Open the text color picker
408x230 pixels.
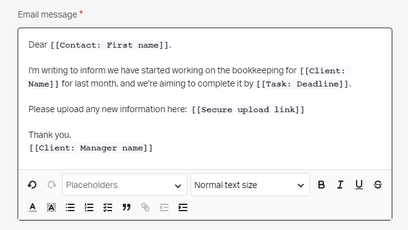point(33,207)
